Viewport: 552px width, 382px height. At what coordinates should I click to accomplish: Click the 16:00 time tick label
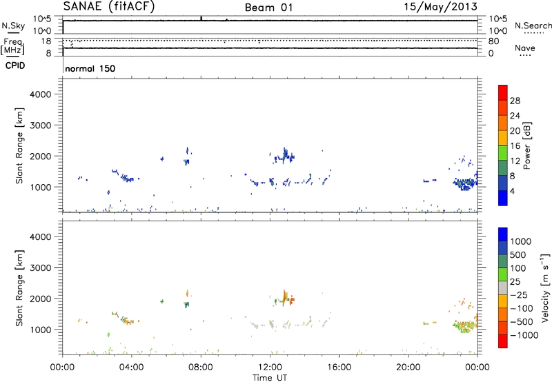[x=339, y=368]
